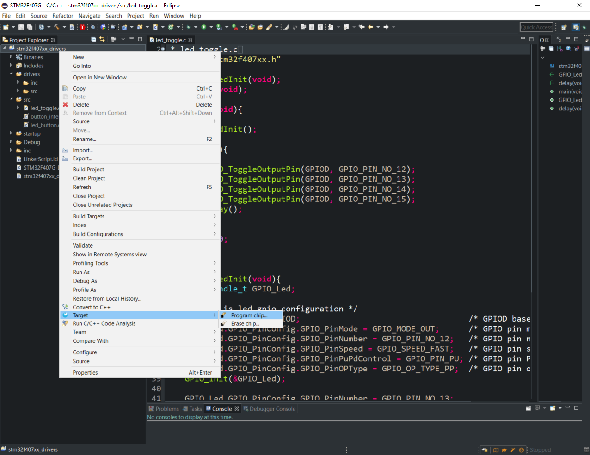Click Collapse All in Project Explorer
Screen dimensions: 590x455
click(x=94, y=39)
